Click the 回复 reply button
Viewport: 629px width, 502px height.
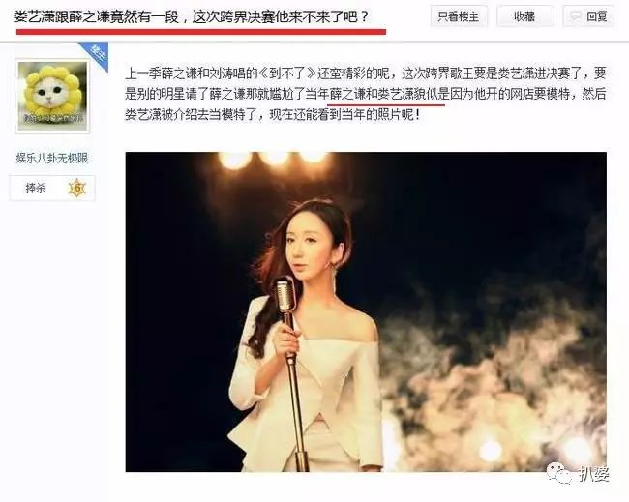pyautogui.click(x=588, y=16)
